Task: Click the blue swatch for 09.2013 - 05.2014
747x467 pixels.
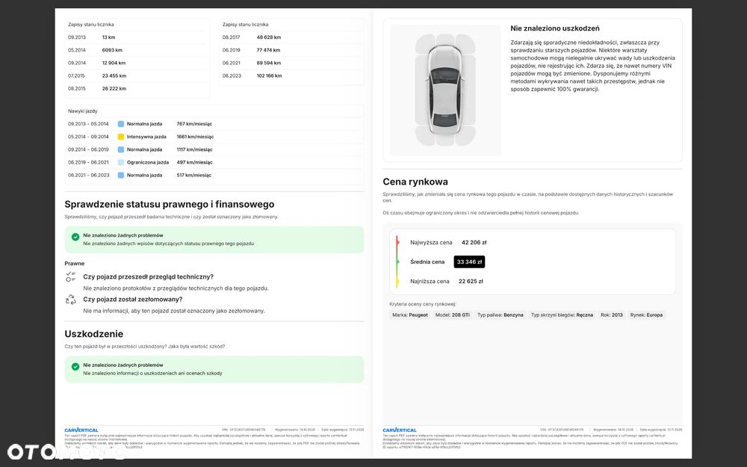Action: tap(121, 124)
